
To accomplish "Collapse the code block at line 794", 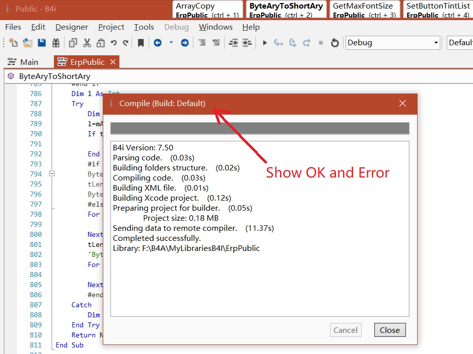I will (52, 174).
